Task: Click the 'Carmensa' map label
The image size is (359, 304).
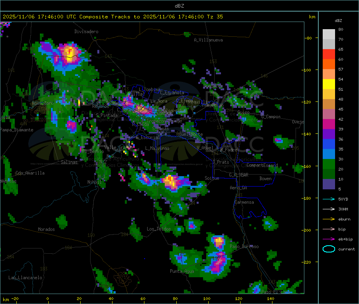Action: [244, 202]
